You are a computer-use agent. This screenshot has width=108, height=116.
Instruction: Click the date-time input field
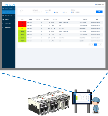pyautogui.click(x=38, y=12)
